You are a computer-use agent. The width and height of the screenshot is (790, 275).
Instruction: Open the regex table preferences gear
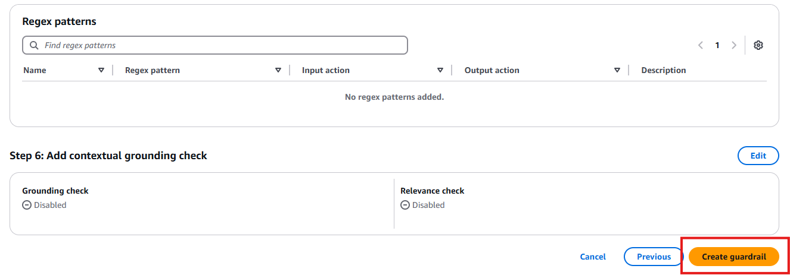pyautogui.click(x=758, y=45)
